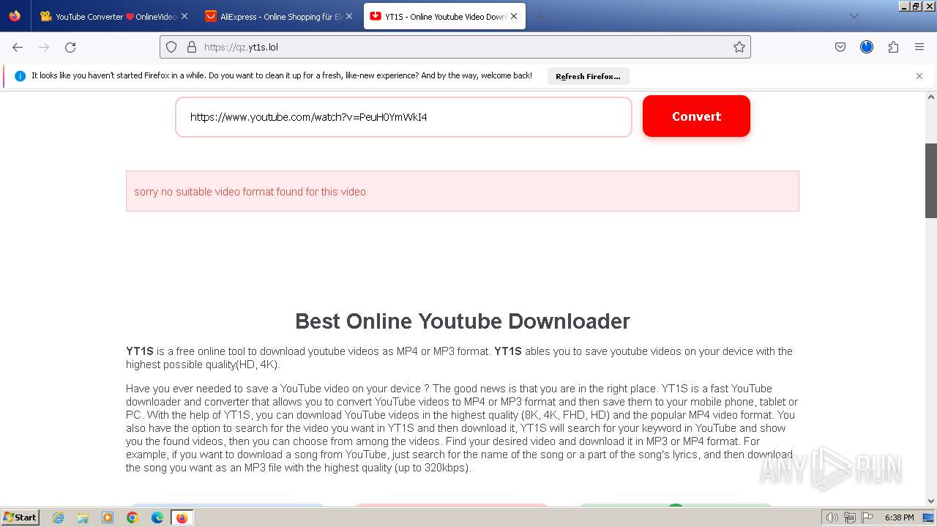Close the AliExpress tab
The width and height of the screenshot is (937, 527).
[x=349, y=16]
